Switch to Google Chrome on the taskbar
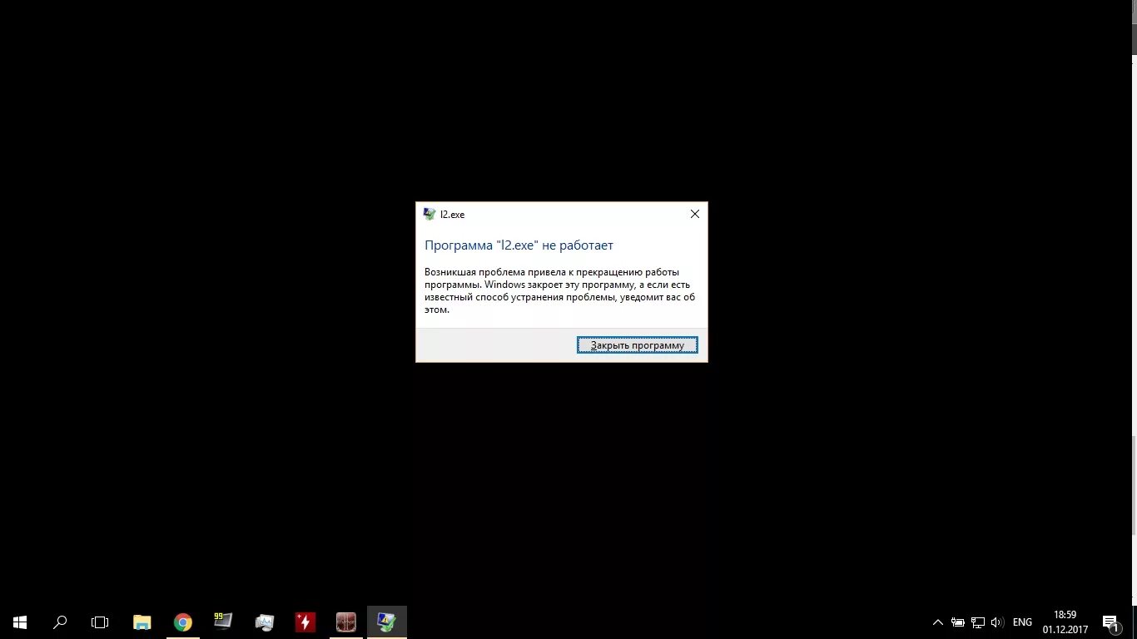 point(183,622)
